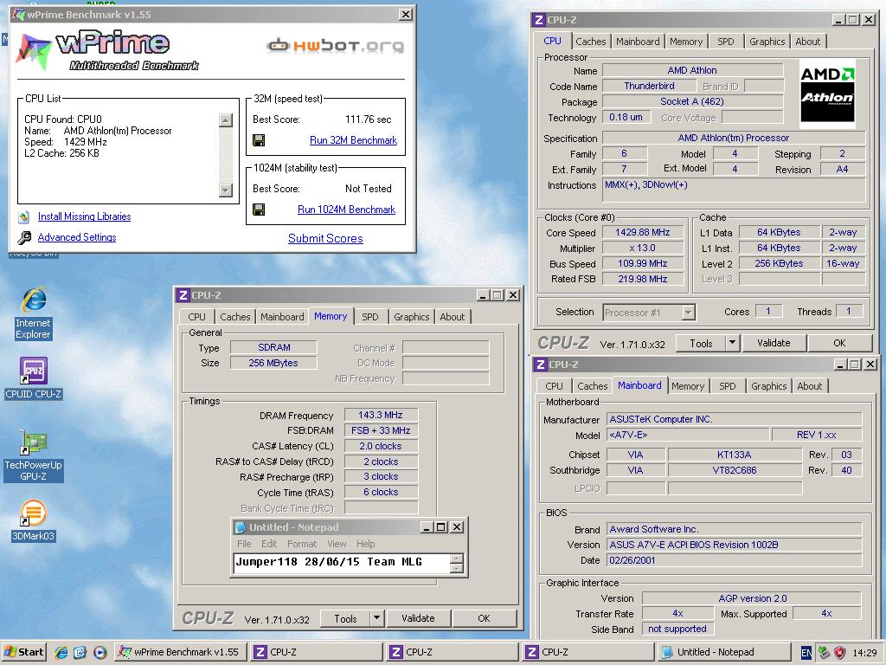Click the Z icon in the CPU-Z Mainboard window title
Viewport: 886px width, 665px height.
click(541, 365)
